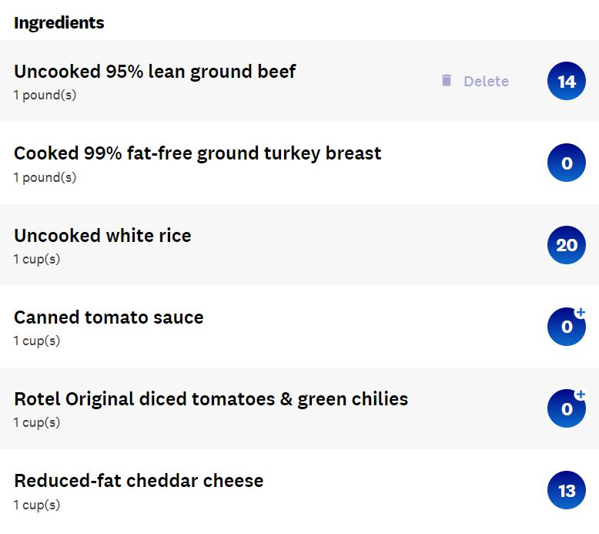
Task: Click the 13 points badge for cheddar cheese
Action: pos(566,490)
